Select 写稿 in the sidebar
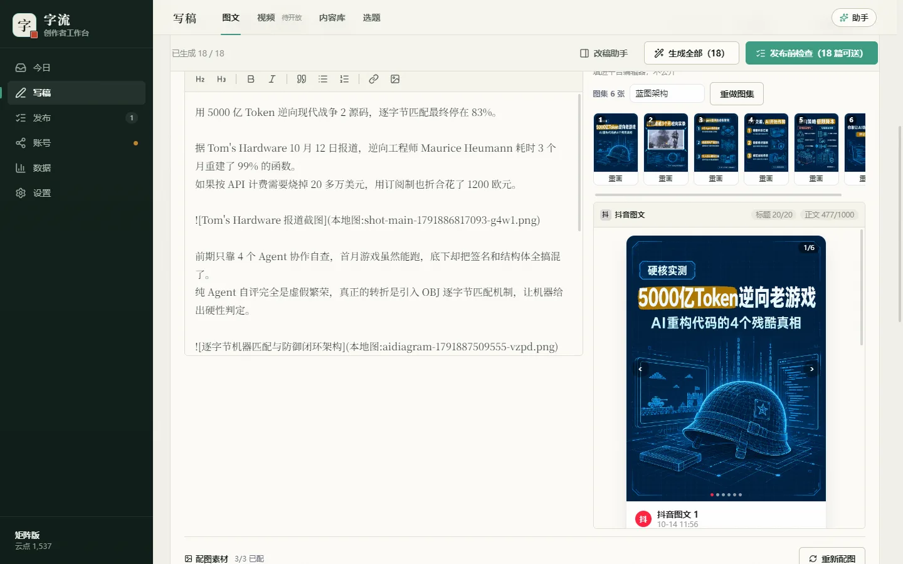 coord(77,93)
